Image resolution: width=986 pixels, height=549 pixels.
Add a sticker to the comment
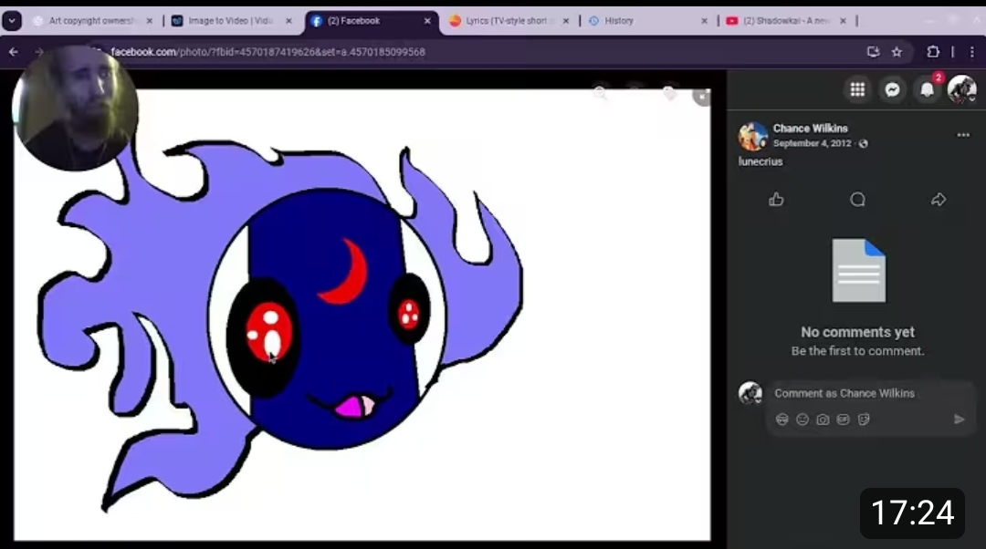(863, 420)
